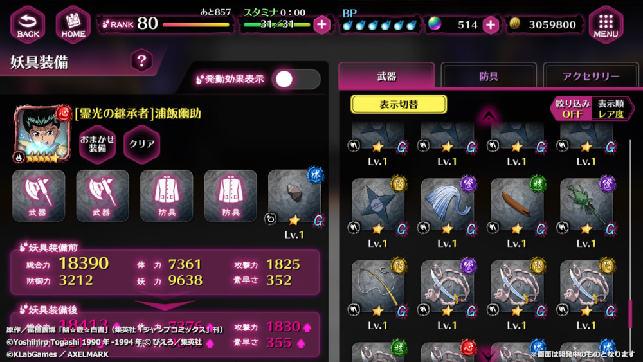Screen dimensions: 643x362
Task: Go back using the BACK icon
Action: click(x=28, y=24)
